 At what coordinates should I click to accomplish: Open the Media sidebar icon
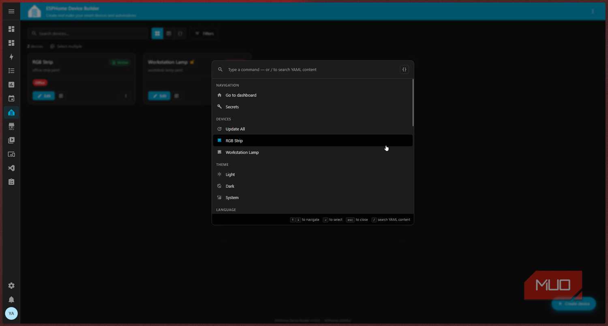[x=11, y=140]
